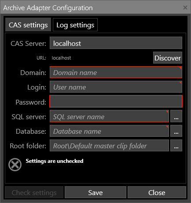Click the URL value 'localhost' text
Image resolution: width=191 pixels, height=203 pixels.
coord(61,58)
